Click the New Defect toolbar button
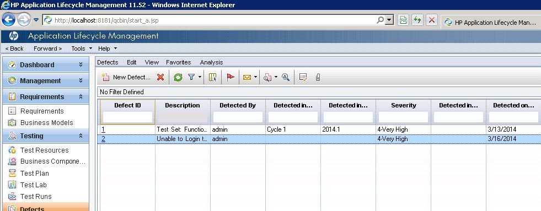The height and width of the screenshot is (211, 541). coord(126,77)
